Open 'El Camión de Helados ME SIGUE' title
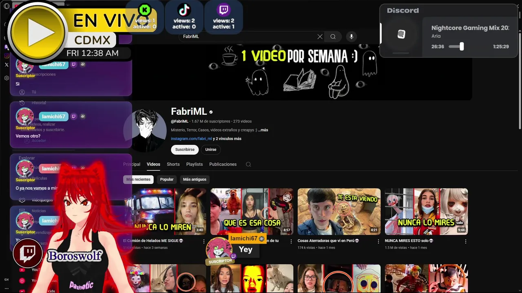 [x=153, y=241]
